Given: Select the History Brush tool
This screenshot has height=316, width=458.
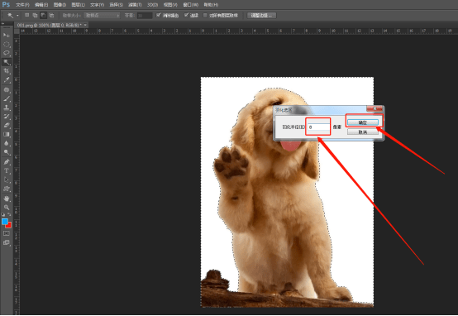Looking at the screenshot, I should click(7, 117).
